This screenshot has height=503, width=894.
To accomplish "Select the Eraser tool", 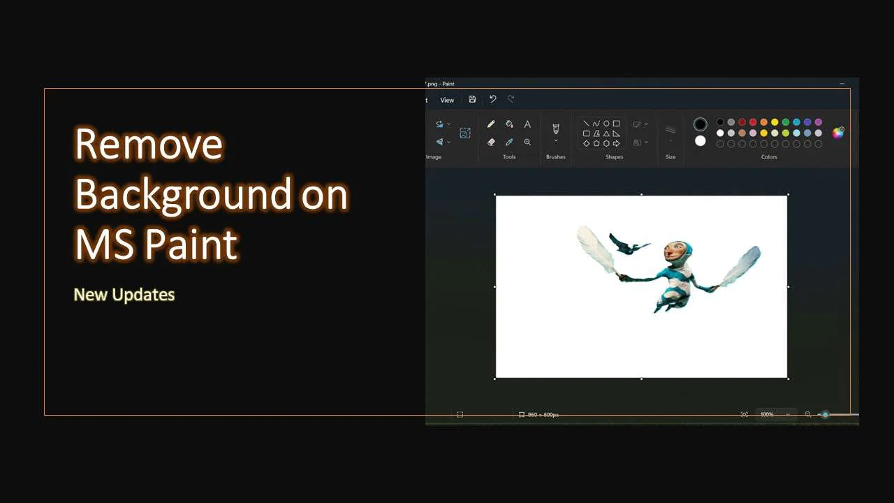I will coord(491,142).
